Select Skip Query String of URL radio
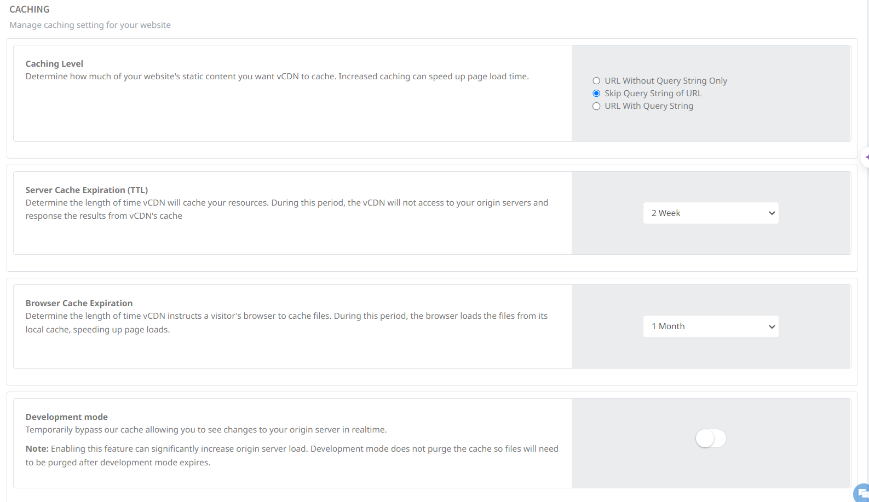This screenshot has height=502, width=869. point(596,94)
